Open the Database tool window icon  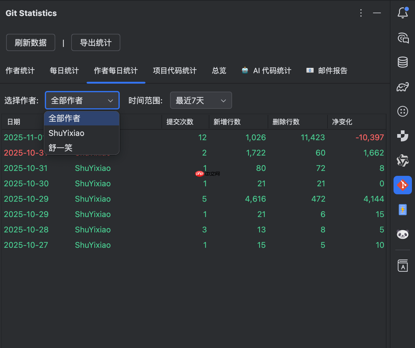coord(403,62)
